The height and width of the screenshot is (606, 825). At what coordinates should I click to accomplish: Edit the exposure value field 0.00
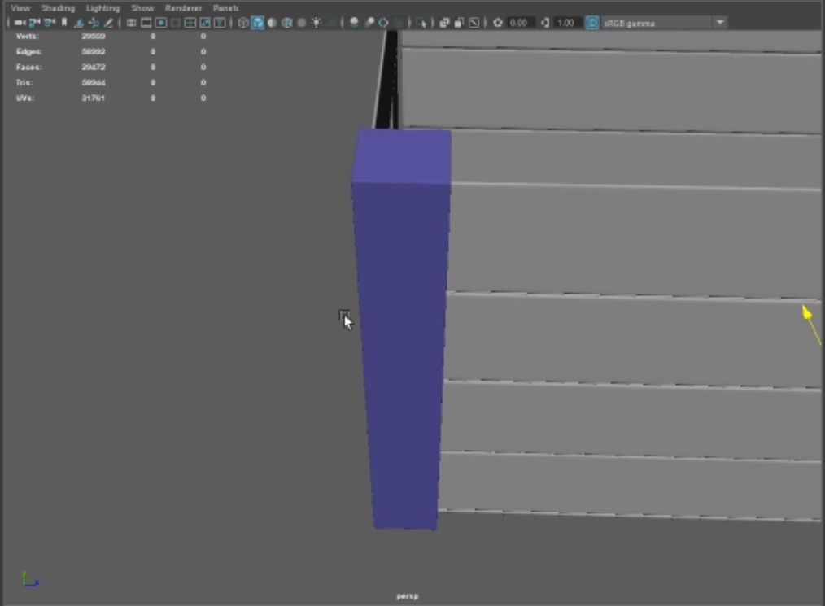521,23
